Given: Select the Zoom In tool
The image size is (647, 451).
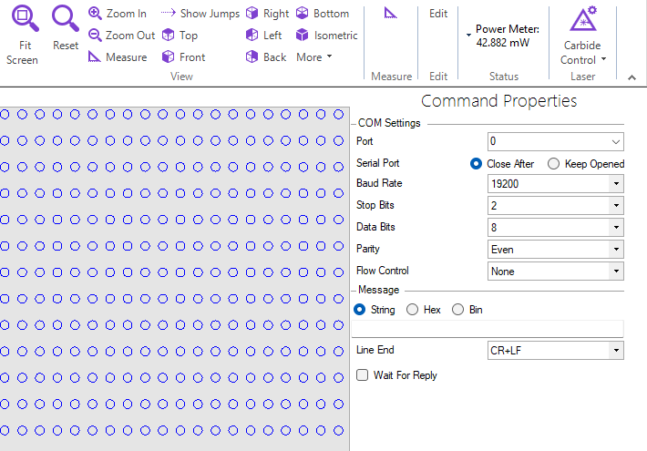Looking at the screenshot, I should tap(118, 14).
